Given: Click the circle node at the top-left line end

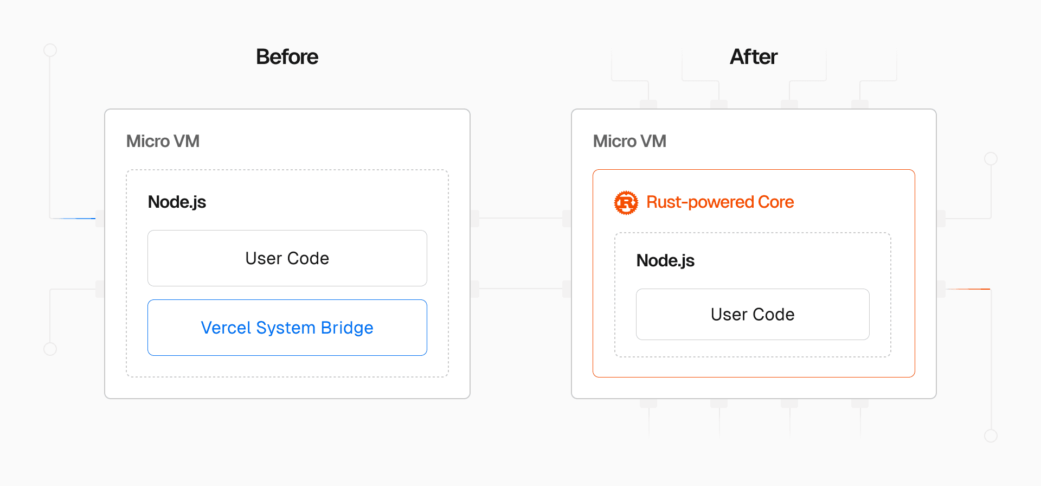Looking at the screenshot, I should click(50, 50).
